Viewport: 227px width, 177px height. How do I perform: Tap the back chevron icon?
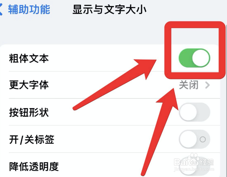coord(1,10)
